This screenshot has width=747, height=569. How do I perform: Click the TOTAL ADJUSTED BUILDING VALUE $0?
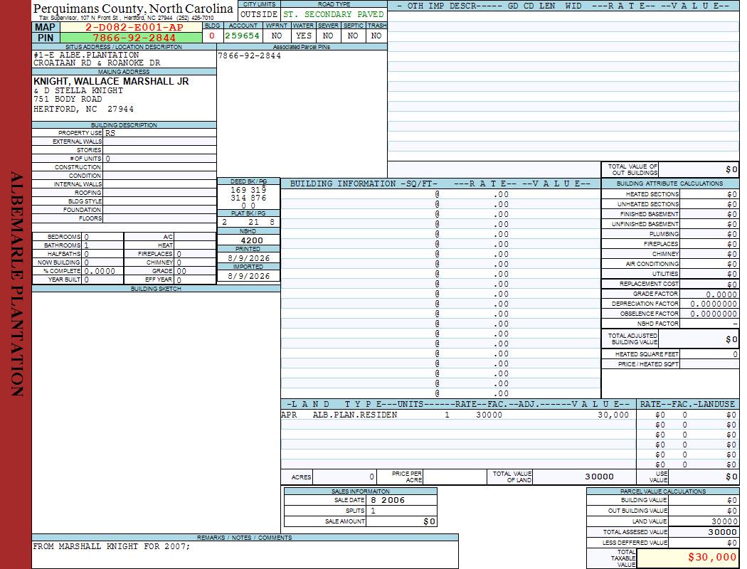tap(731, 339)
